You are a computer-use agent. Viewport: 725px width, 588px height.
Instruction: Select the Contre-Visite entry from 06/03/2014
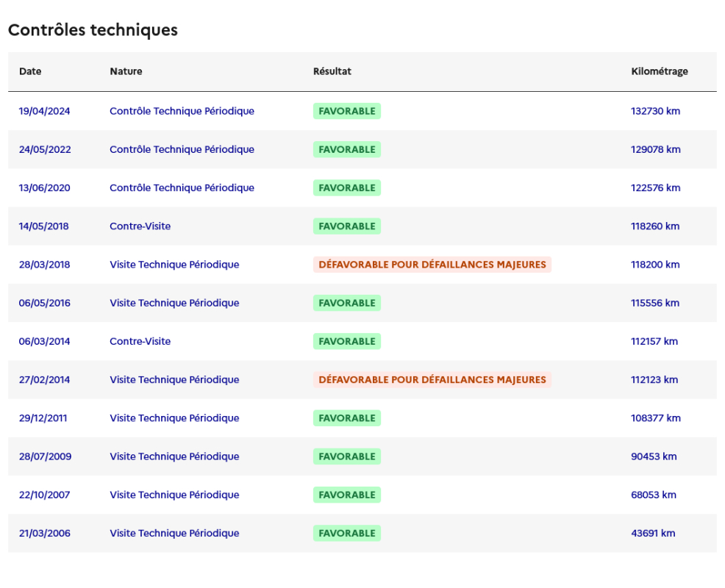point(140,341)
